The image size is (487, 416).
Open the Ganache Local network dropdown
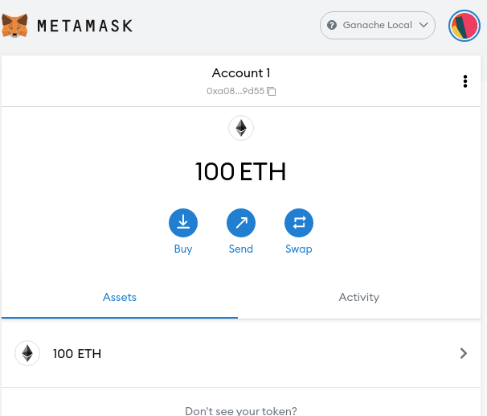click(378, 25)
